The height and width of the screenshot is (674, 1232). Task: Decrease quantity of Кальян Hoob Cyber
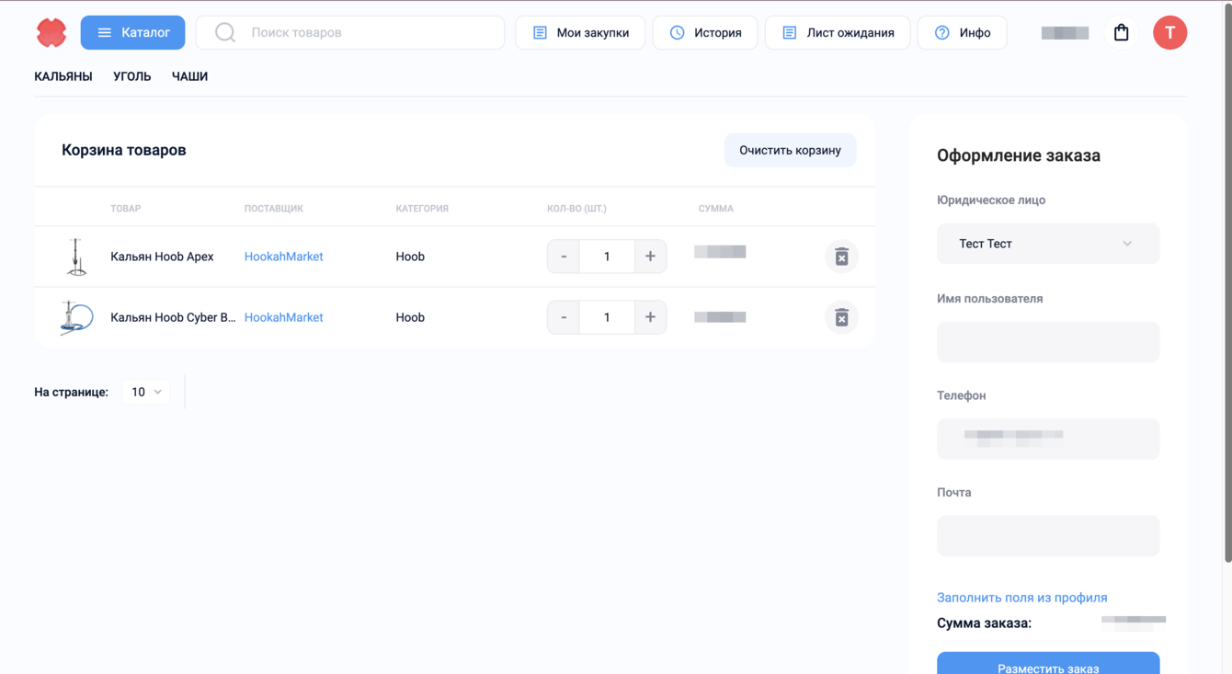564,317
